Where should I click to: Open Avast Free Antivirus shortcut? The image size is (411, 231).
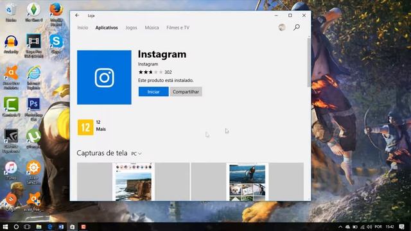[11, 77]
